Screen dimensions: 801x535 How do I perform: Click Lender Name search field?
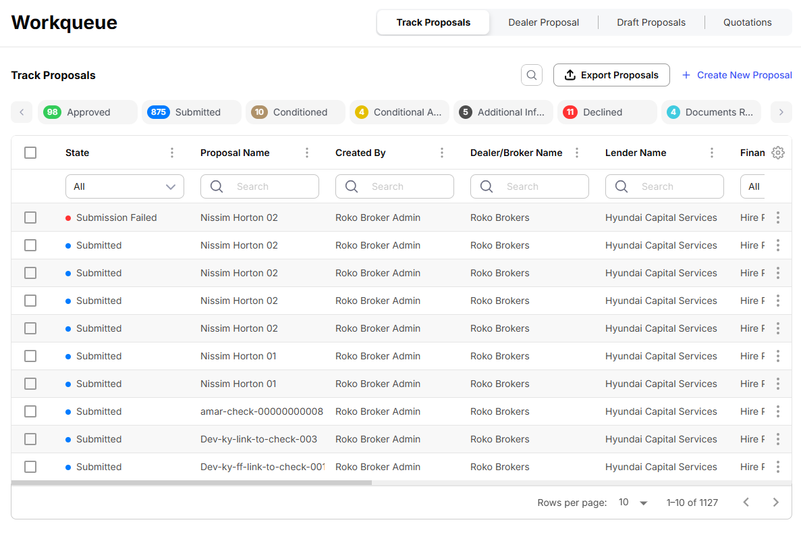click(x=664, y=186)
